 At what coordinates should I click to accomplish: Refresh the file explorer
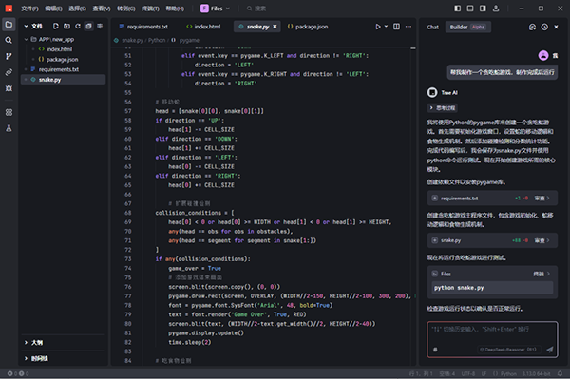[x=78, y=27]
